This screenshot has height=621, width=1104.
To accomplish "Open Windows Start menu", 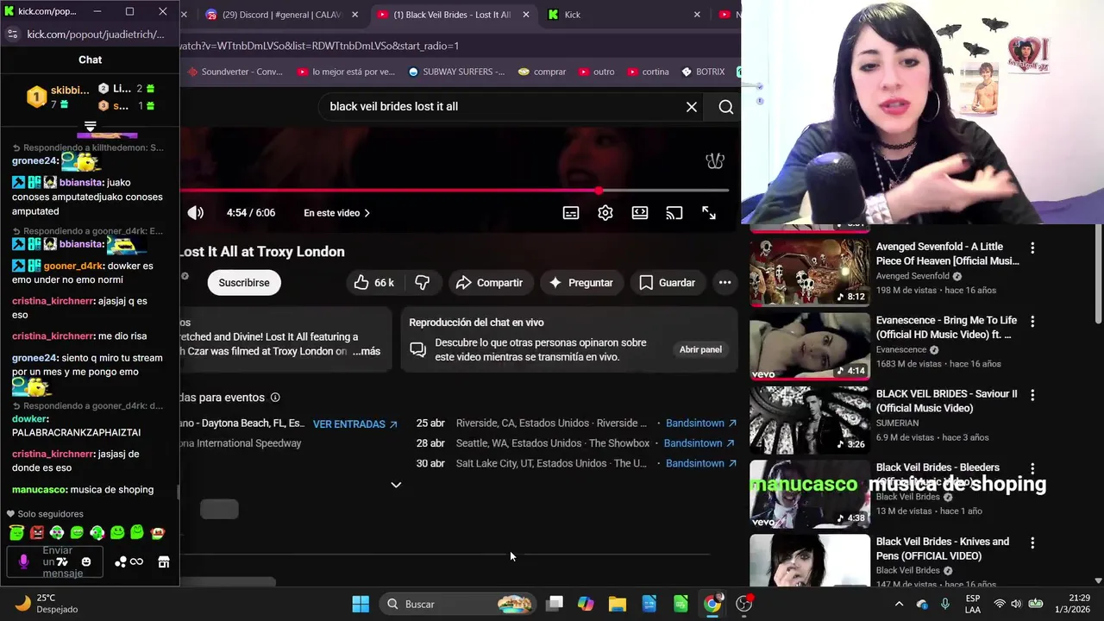I will point(361,604).
